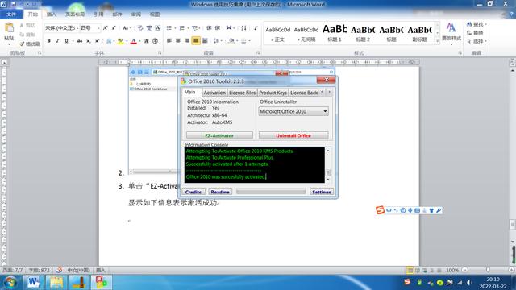Click the 选择 Select button
516x290 pixels.
pos(476,41)
